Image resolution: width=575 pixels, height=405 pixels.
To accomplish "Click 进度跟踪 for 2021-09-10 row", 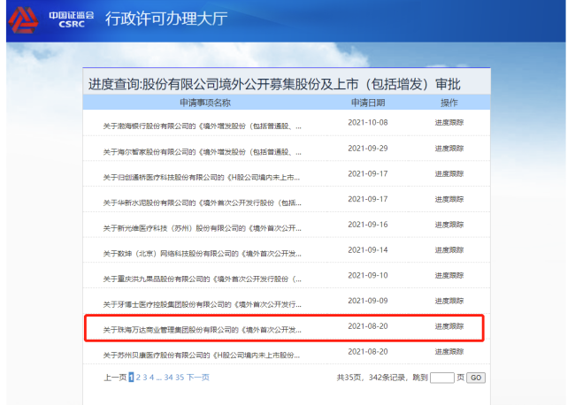I will click(449, 275).
